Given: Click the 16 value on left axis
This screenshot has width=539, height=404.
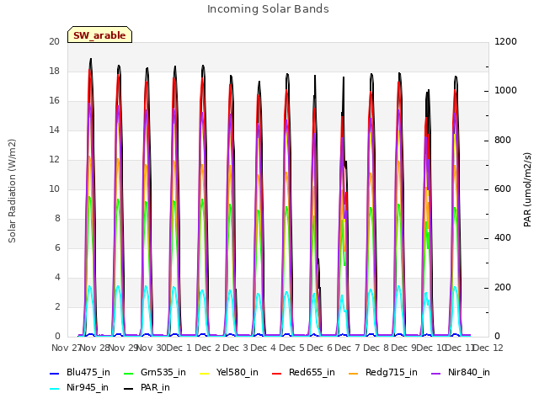Looking at the screenshot, I should (54, 101).
